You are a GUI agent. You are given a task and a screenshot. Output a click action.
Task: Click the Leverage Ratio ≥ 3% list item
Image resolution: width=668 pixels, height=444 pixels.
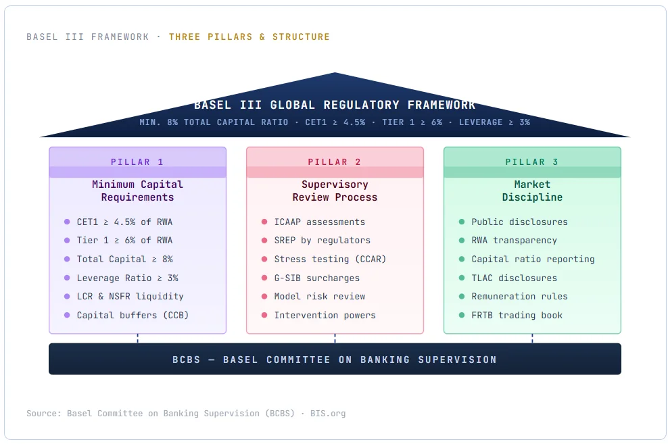click(127, 278)
